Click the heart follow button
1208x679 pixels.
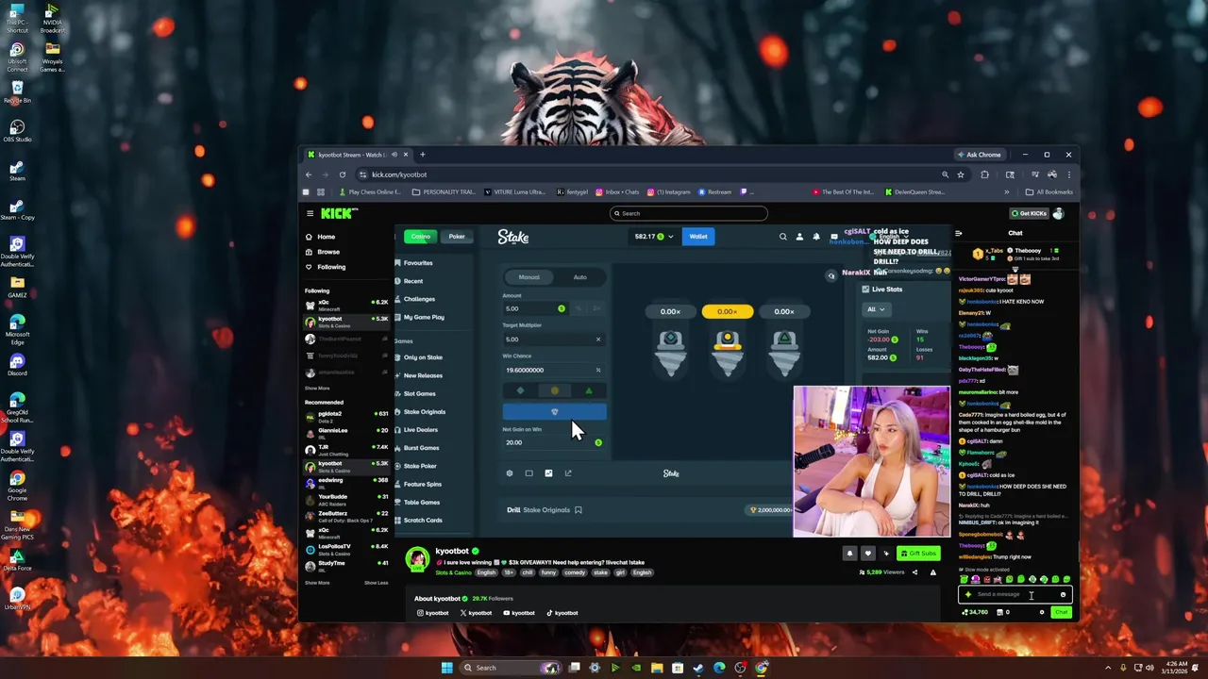point(868,554)
